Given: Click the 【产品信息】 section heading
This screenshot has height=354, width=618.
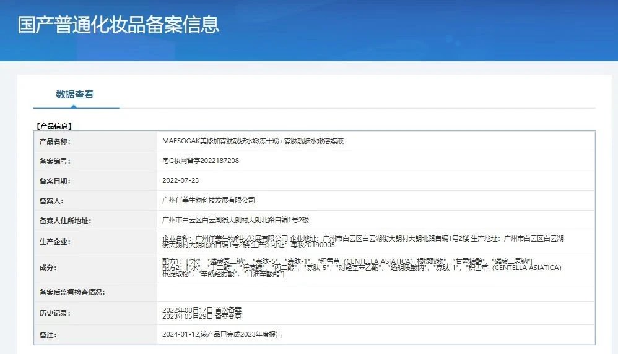Looking at the screenshot, I should (x=54, y=126).
